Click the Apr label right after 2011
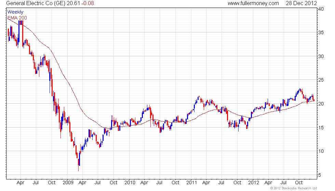The image size is (335, 191). pyautogui.click(x=206, y=183)
